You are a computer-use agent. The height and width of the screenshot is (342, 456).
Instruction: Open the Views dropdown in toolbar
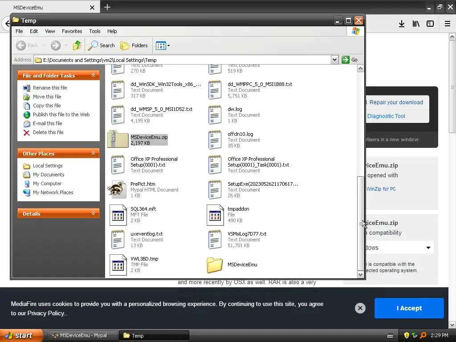click(x=163, y=45)
